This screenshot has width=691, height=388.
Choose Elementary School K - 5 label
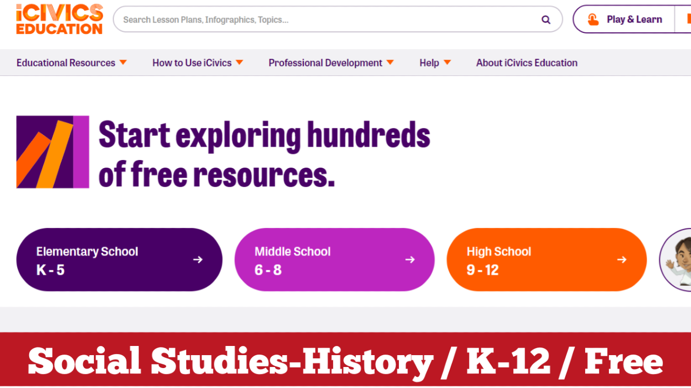pyautogui.click(x=87, y=260)
